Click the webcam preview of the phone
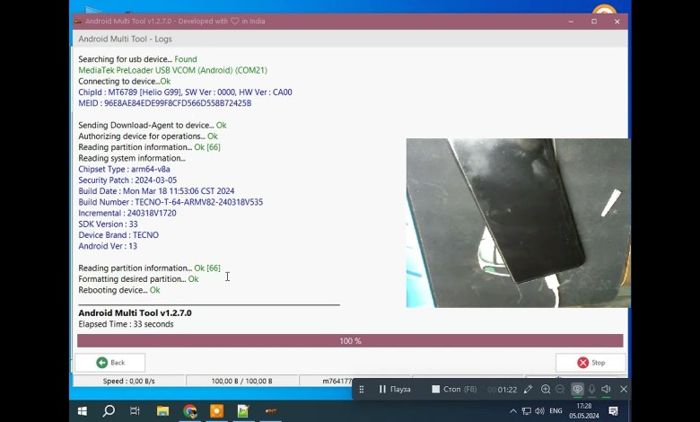The width and height of the screenshot is (700, 422). (519, 223)
